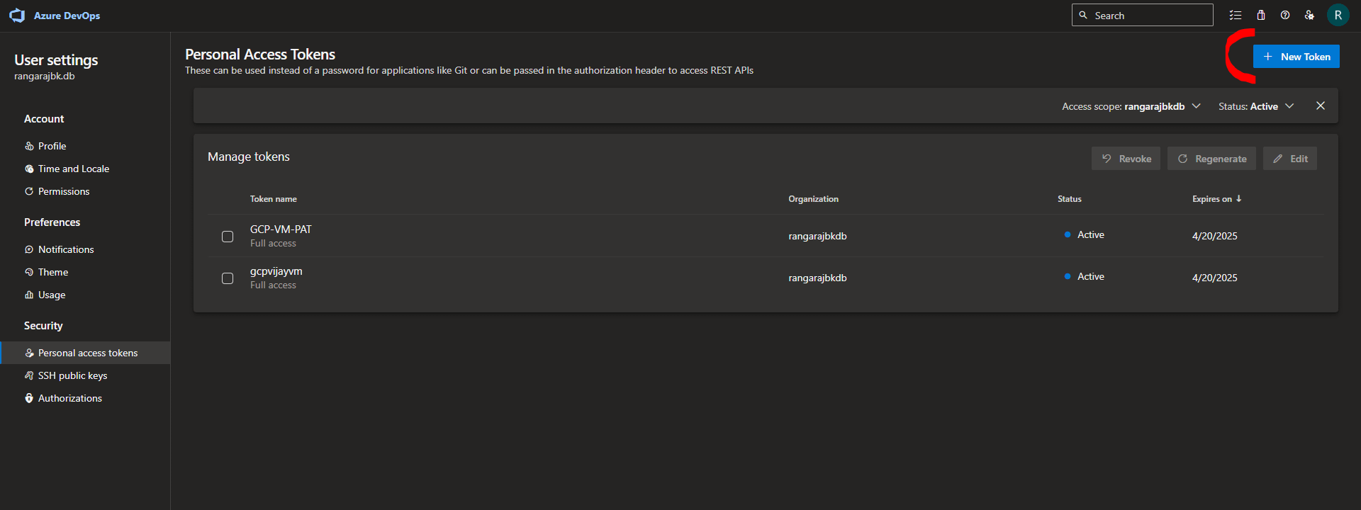Image resolution: width=1361 pixels, height=510 pixels.
Task: Click Full access under gcpvijayvm
Action: point(273,285)
